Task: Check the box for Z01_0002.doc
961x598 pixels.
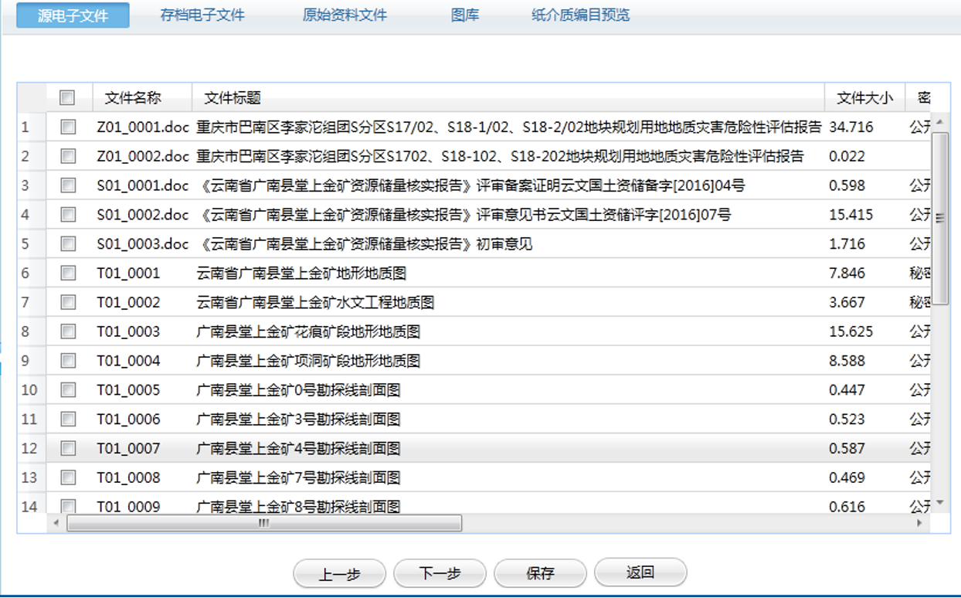Action: (x=68, y=156)
